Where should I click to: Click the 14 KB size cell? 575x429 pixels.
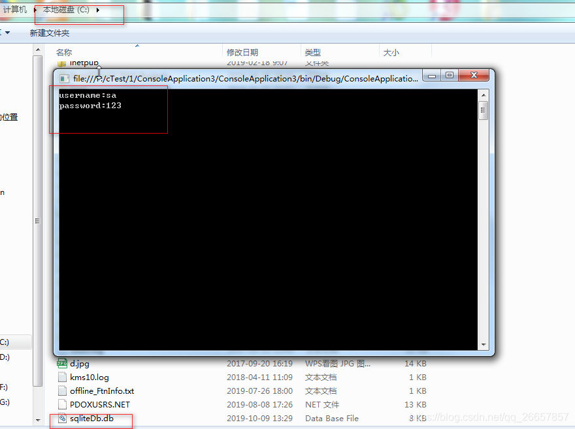tap(416, 364)
